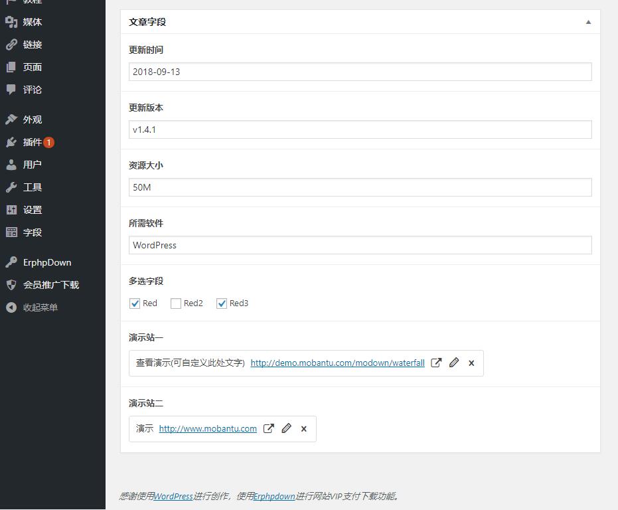Open the 外观 appearance menu
The width and height of the screenshot is (618, 510).
(x=32, y=120)
